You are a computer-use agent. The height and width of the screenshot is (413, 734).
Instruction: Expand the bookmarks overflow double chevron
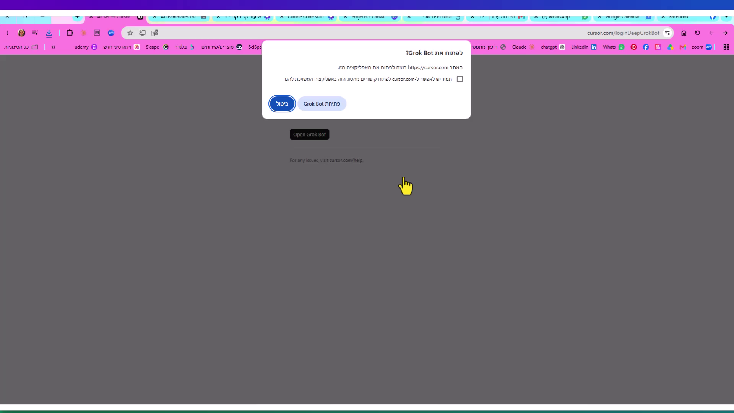tap(53, 47)
